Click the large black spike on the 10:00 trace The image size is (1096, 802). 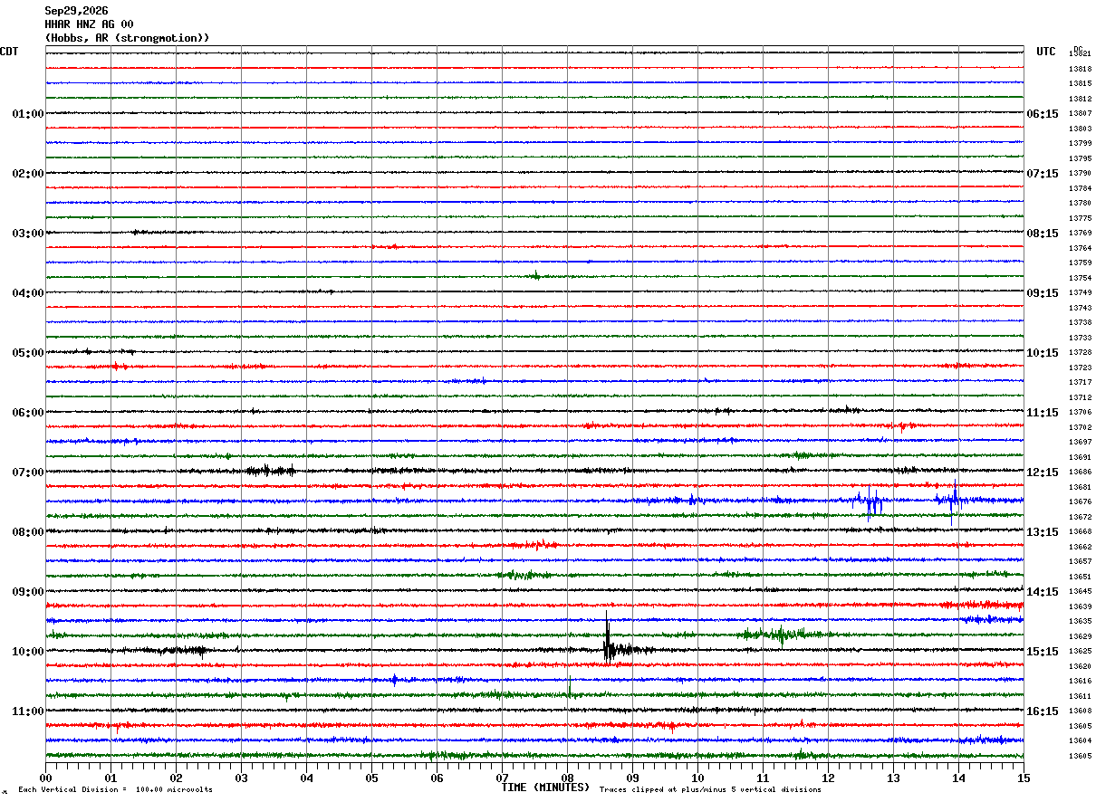(609, 638)
